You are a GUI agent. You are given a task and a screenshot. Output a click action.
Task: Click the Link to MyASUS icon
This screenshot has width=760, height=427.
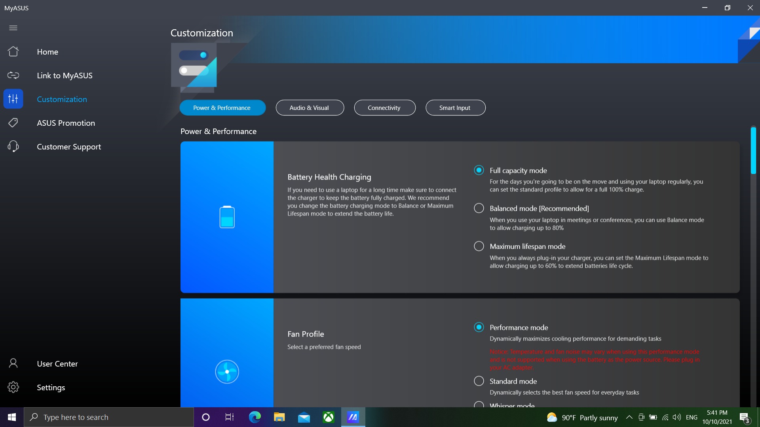(13, 75)
